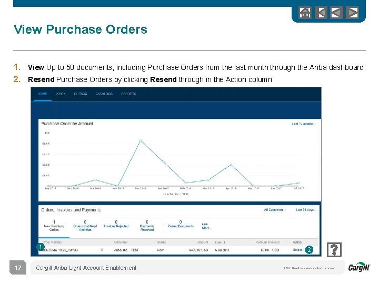Screen dimensions: 379x284
Task: Jump to the first slide icon
Action: tap(321, 13)
